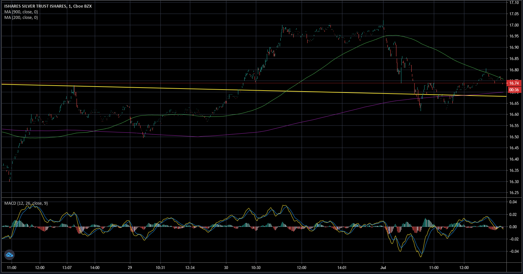Select the MA (900, close, 0) indicator legend
The width and height of the screenshot is (523, 274).
(x=21, y=12)
